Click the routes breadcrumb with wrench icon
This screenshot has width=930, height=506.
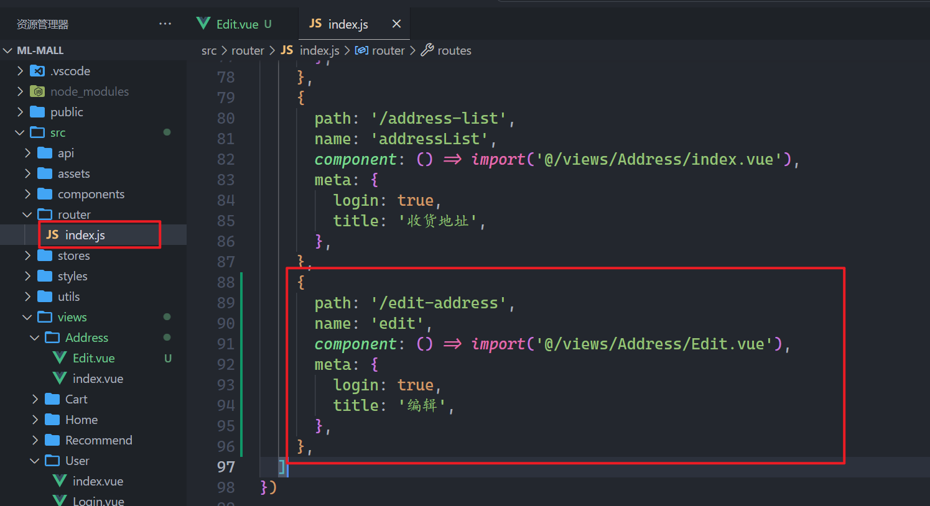(446, 50)
